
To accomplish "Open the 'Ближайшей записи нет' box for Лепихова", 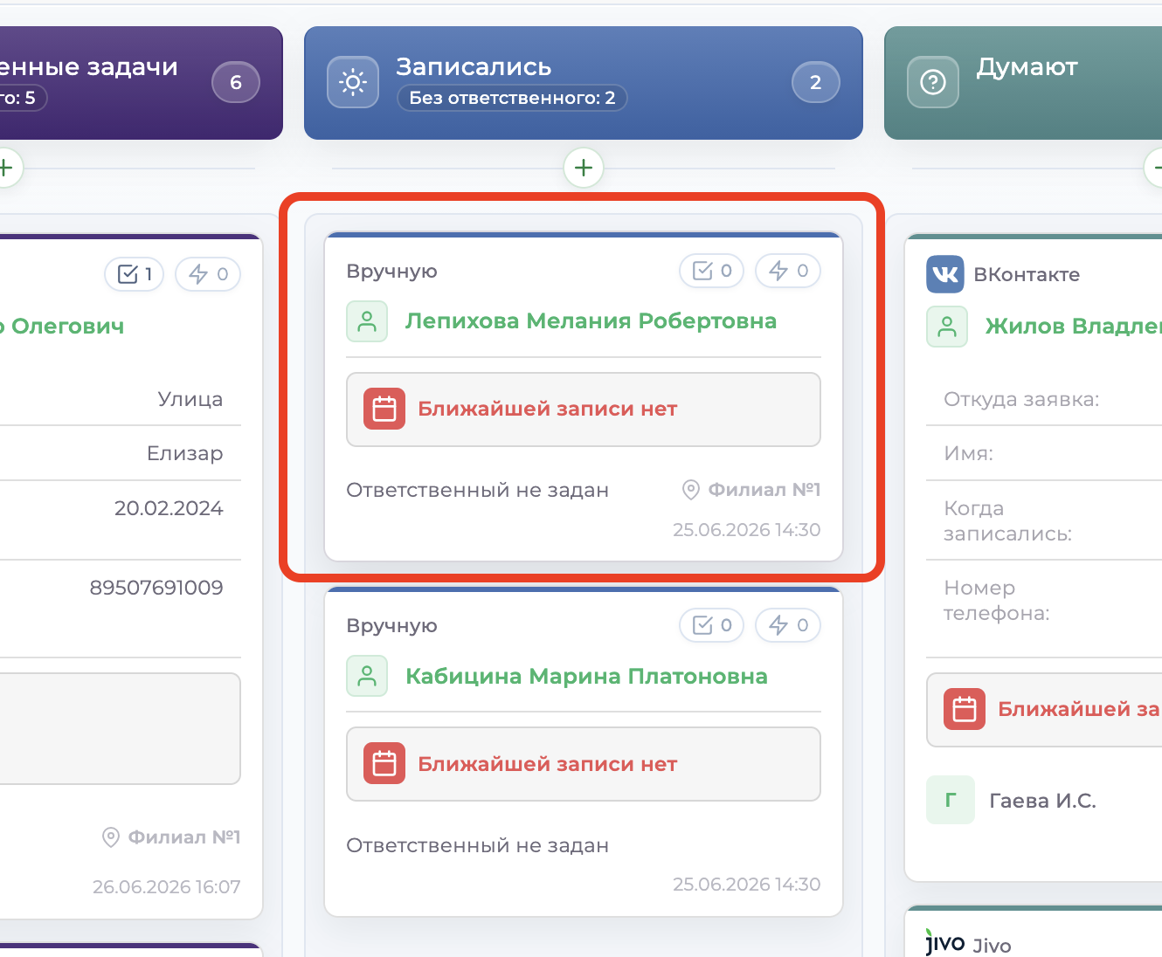I will click(584, 410).
